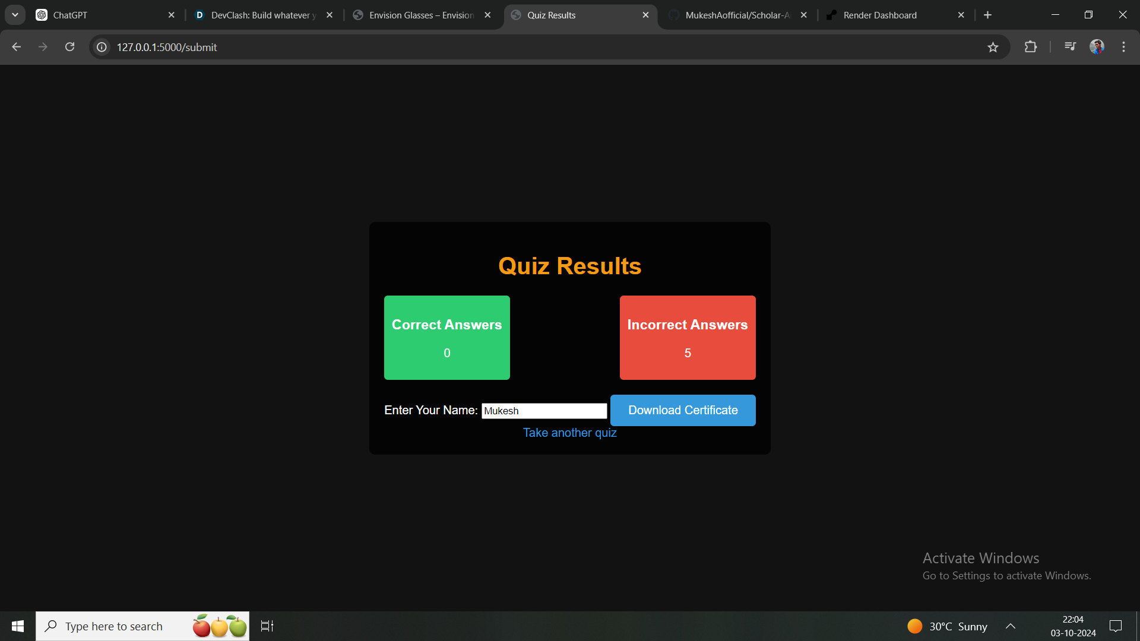This screenshot has height=641, width=1140.
Task: Open a new tab with plus button
Action: click(987, 15)
